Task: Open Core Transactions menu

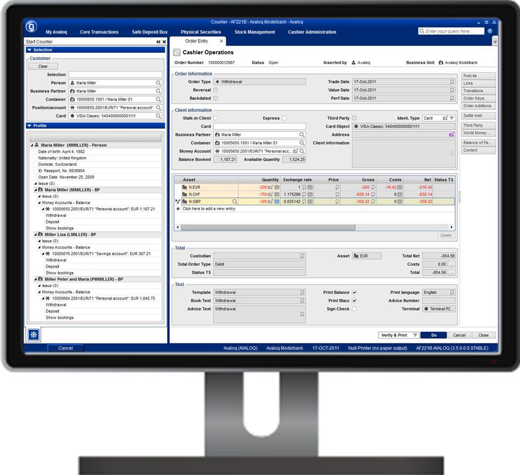Action: tap(99, 32)
